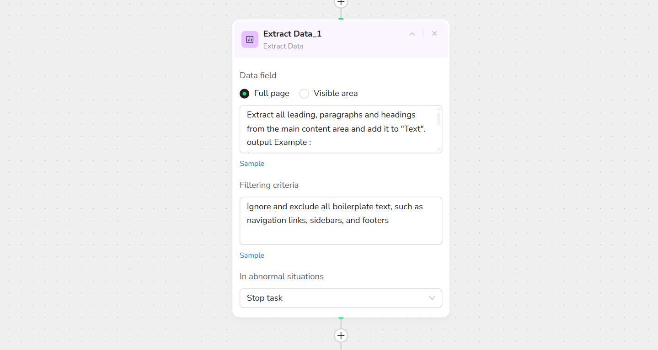
Task: Click the purple Extract Data node icon
Action: [x=250, y=39]
